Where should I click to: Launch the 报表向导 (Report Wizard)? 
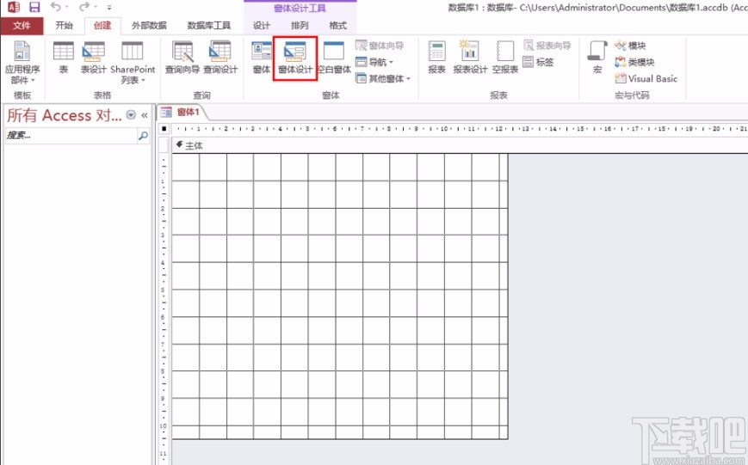pos(547,46)
